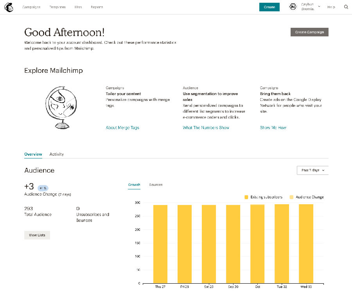Open the Show Me How link

point(273,128)
